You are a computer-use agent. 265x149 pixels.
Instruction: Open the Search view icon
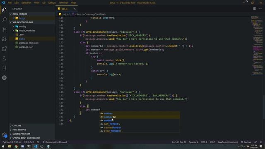pos(4,19)
